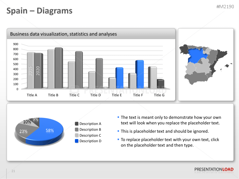Click the blue bar above Title E
Screen dimensions: 239x179
coord(119,78)
